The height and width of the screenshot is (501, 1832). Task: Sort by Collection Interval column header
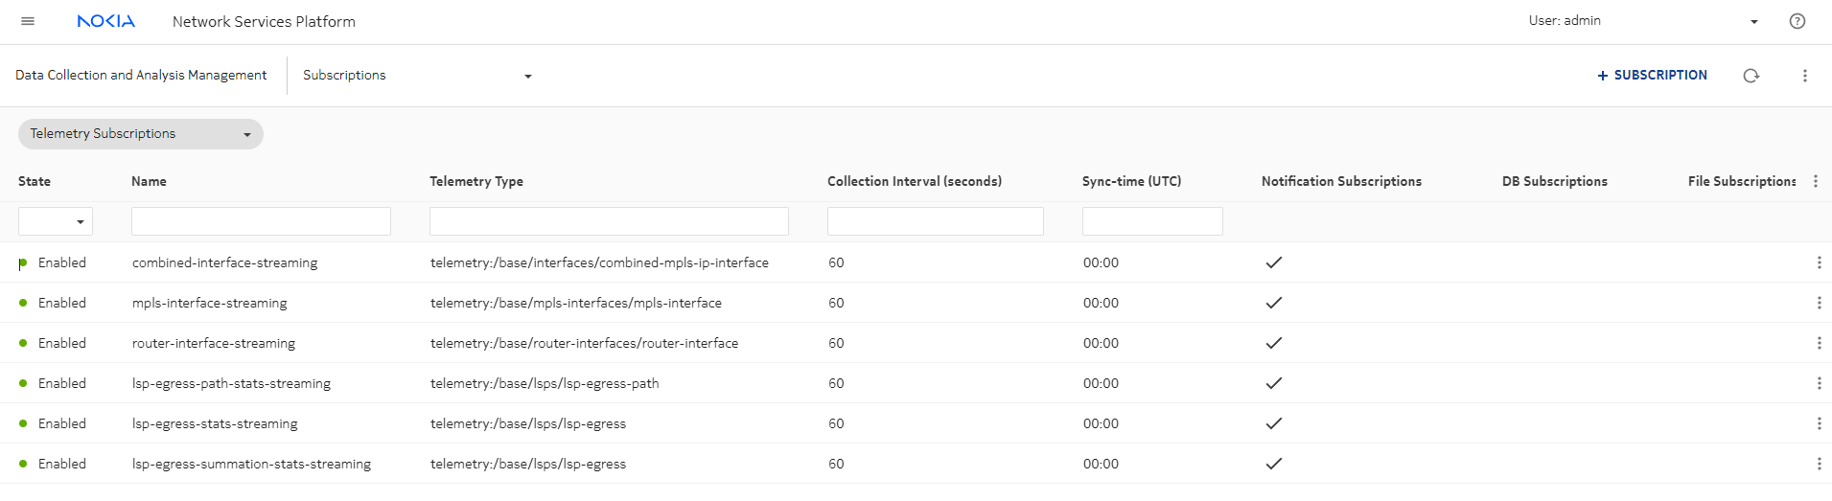click(x=914, y=181)
